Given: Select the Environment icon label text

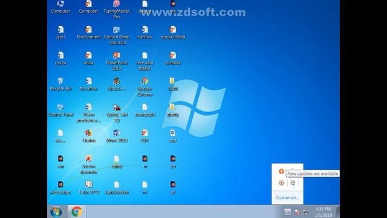Looking at the screenshot, I should coord(89,37).
